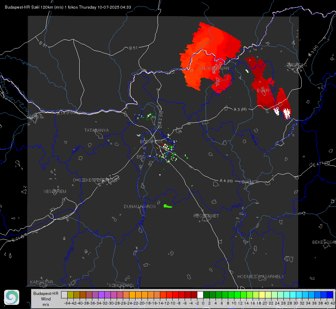Click the VESZPREM city label
Viewport: 336px width, 309px height.
point(55,192)
